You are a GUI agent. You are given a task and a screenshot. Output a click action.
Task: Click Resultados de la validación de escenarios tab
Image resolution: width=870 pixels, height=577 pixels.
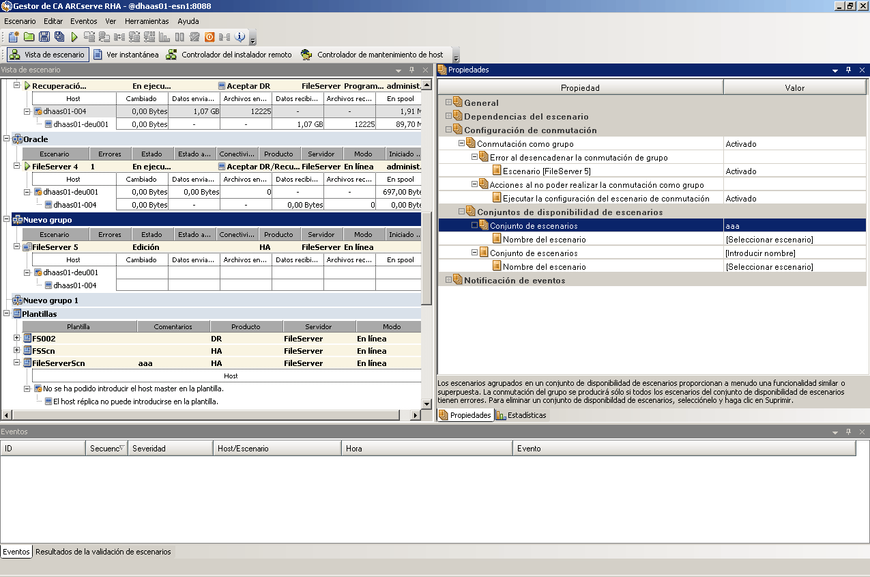(x=104, y=552)
